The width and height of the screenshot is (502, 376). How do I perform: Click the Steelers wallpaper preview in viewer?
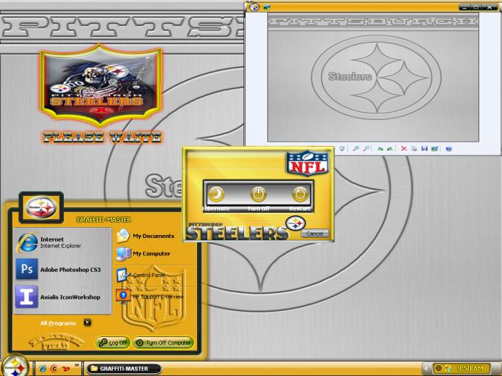point(373,78)
